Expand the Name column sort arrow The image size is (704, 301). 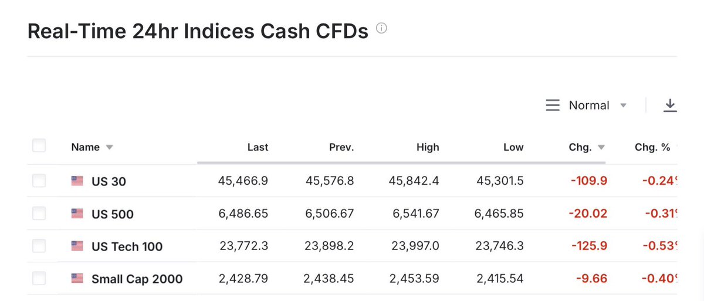coord(109,148)
